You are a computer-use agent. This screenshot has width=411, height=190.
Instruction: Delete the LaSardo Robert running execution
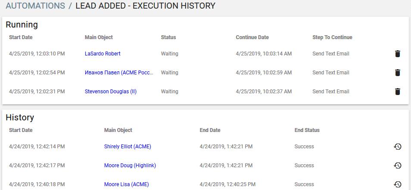(398, 54)
